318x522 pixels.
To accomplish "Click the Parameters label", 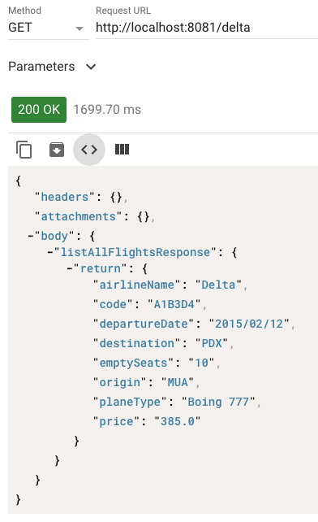I will pyautogui.click(x=41, y=67).
